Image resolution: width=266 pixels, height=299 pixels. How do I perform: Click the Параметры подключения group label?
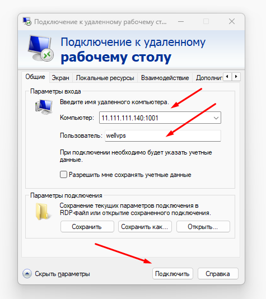pyautogui.click(x=66, y=195)
